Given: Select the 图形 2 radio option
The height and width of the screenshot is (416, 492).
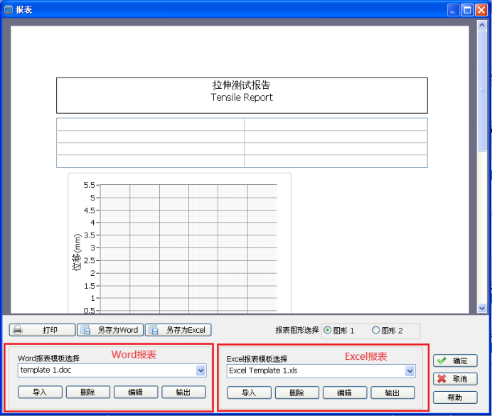Looking at the screenshot, I should tap(376, 330).
